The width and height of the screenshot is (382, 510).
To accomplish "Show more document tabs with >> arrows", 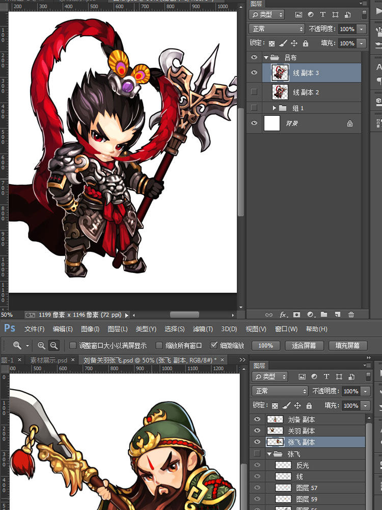I will click(242, 360).
